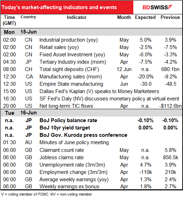The width and height of the screenshot is (183, 197).
Task: Select Net long-term TIC flows row
Action: pyautogui.click(x=91, y=106)
